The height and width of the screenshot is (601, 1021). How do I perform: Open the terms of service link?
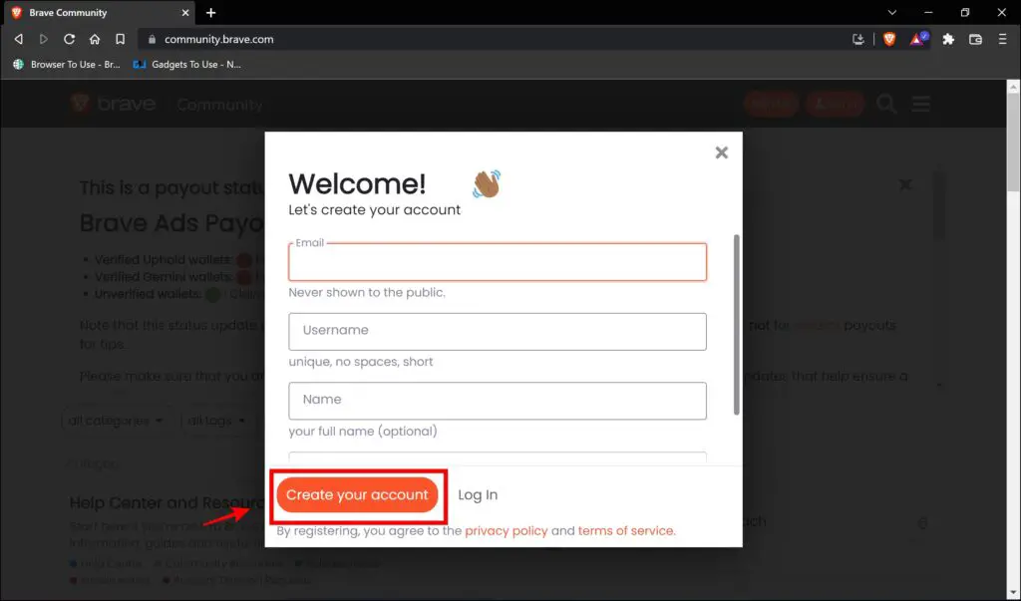626,530
